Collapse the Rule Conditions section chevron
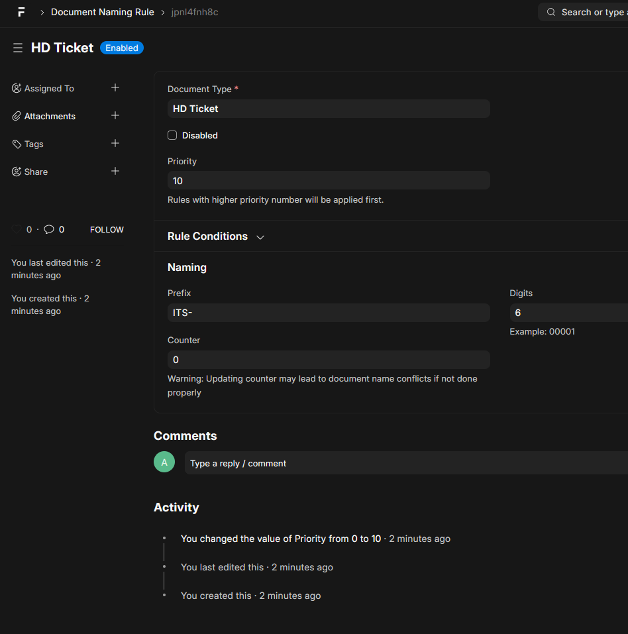The width and height of the screenshot is (628, 634). (260, 237)
